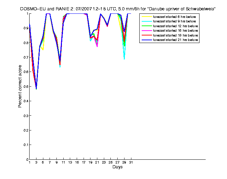The image size is (227, 179).
Task: Click the y-axis tick label 0.7
Action: (x=26, y=57)
